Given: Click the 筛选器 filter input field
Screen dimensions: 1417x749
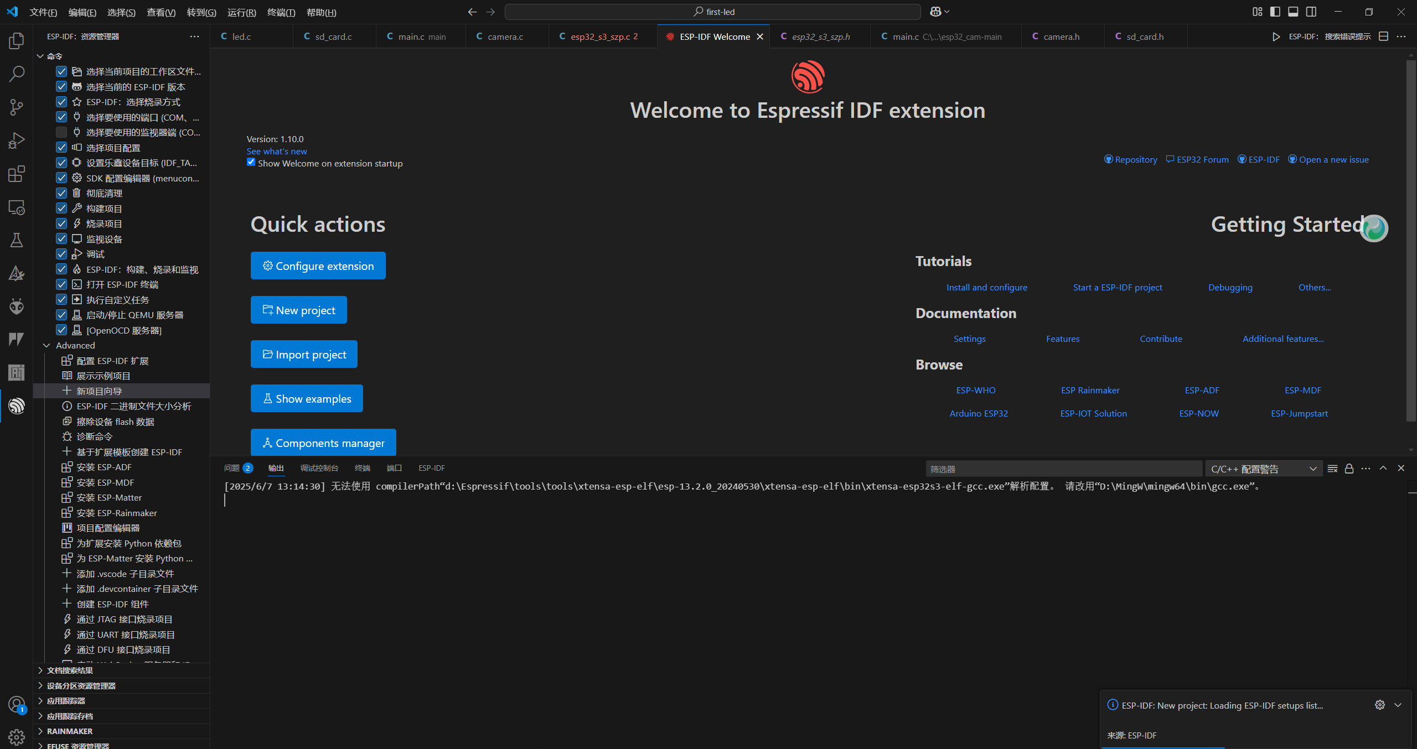Looking at the screenshot, I should (1063, 469).
